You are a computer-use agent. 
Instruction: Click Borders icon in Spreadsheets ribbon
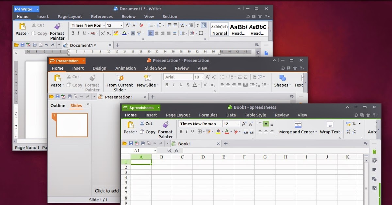[199, 132]
